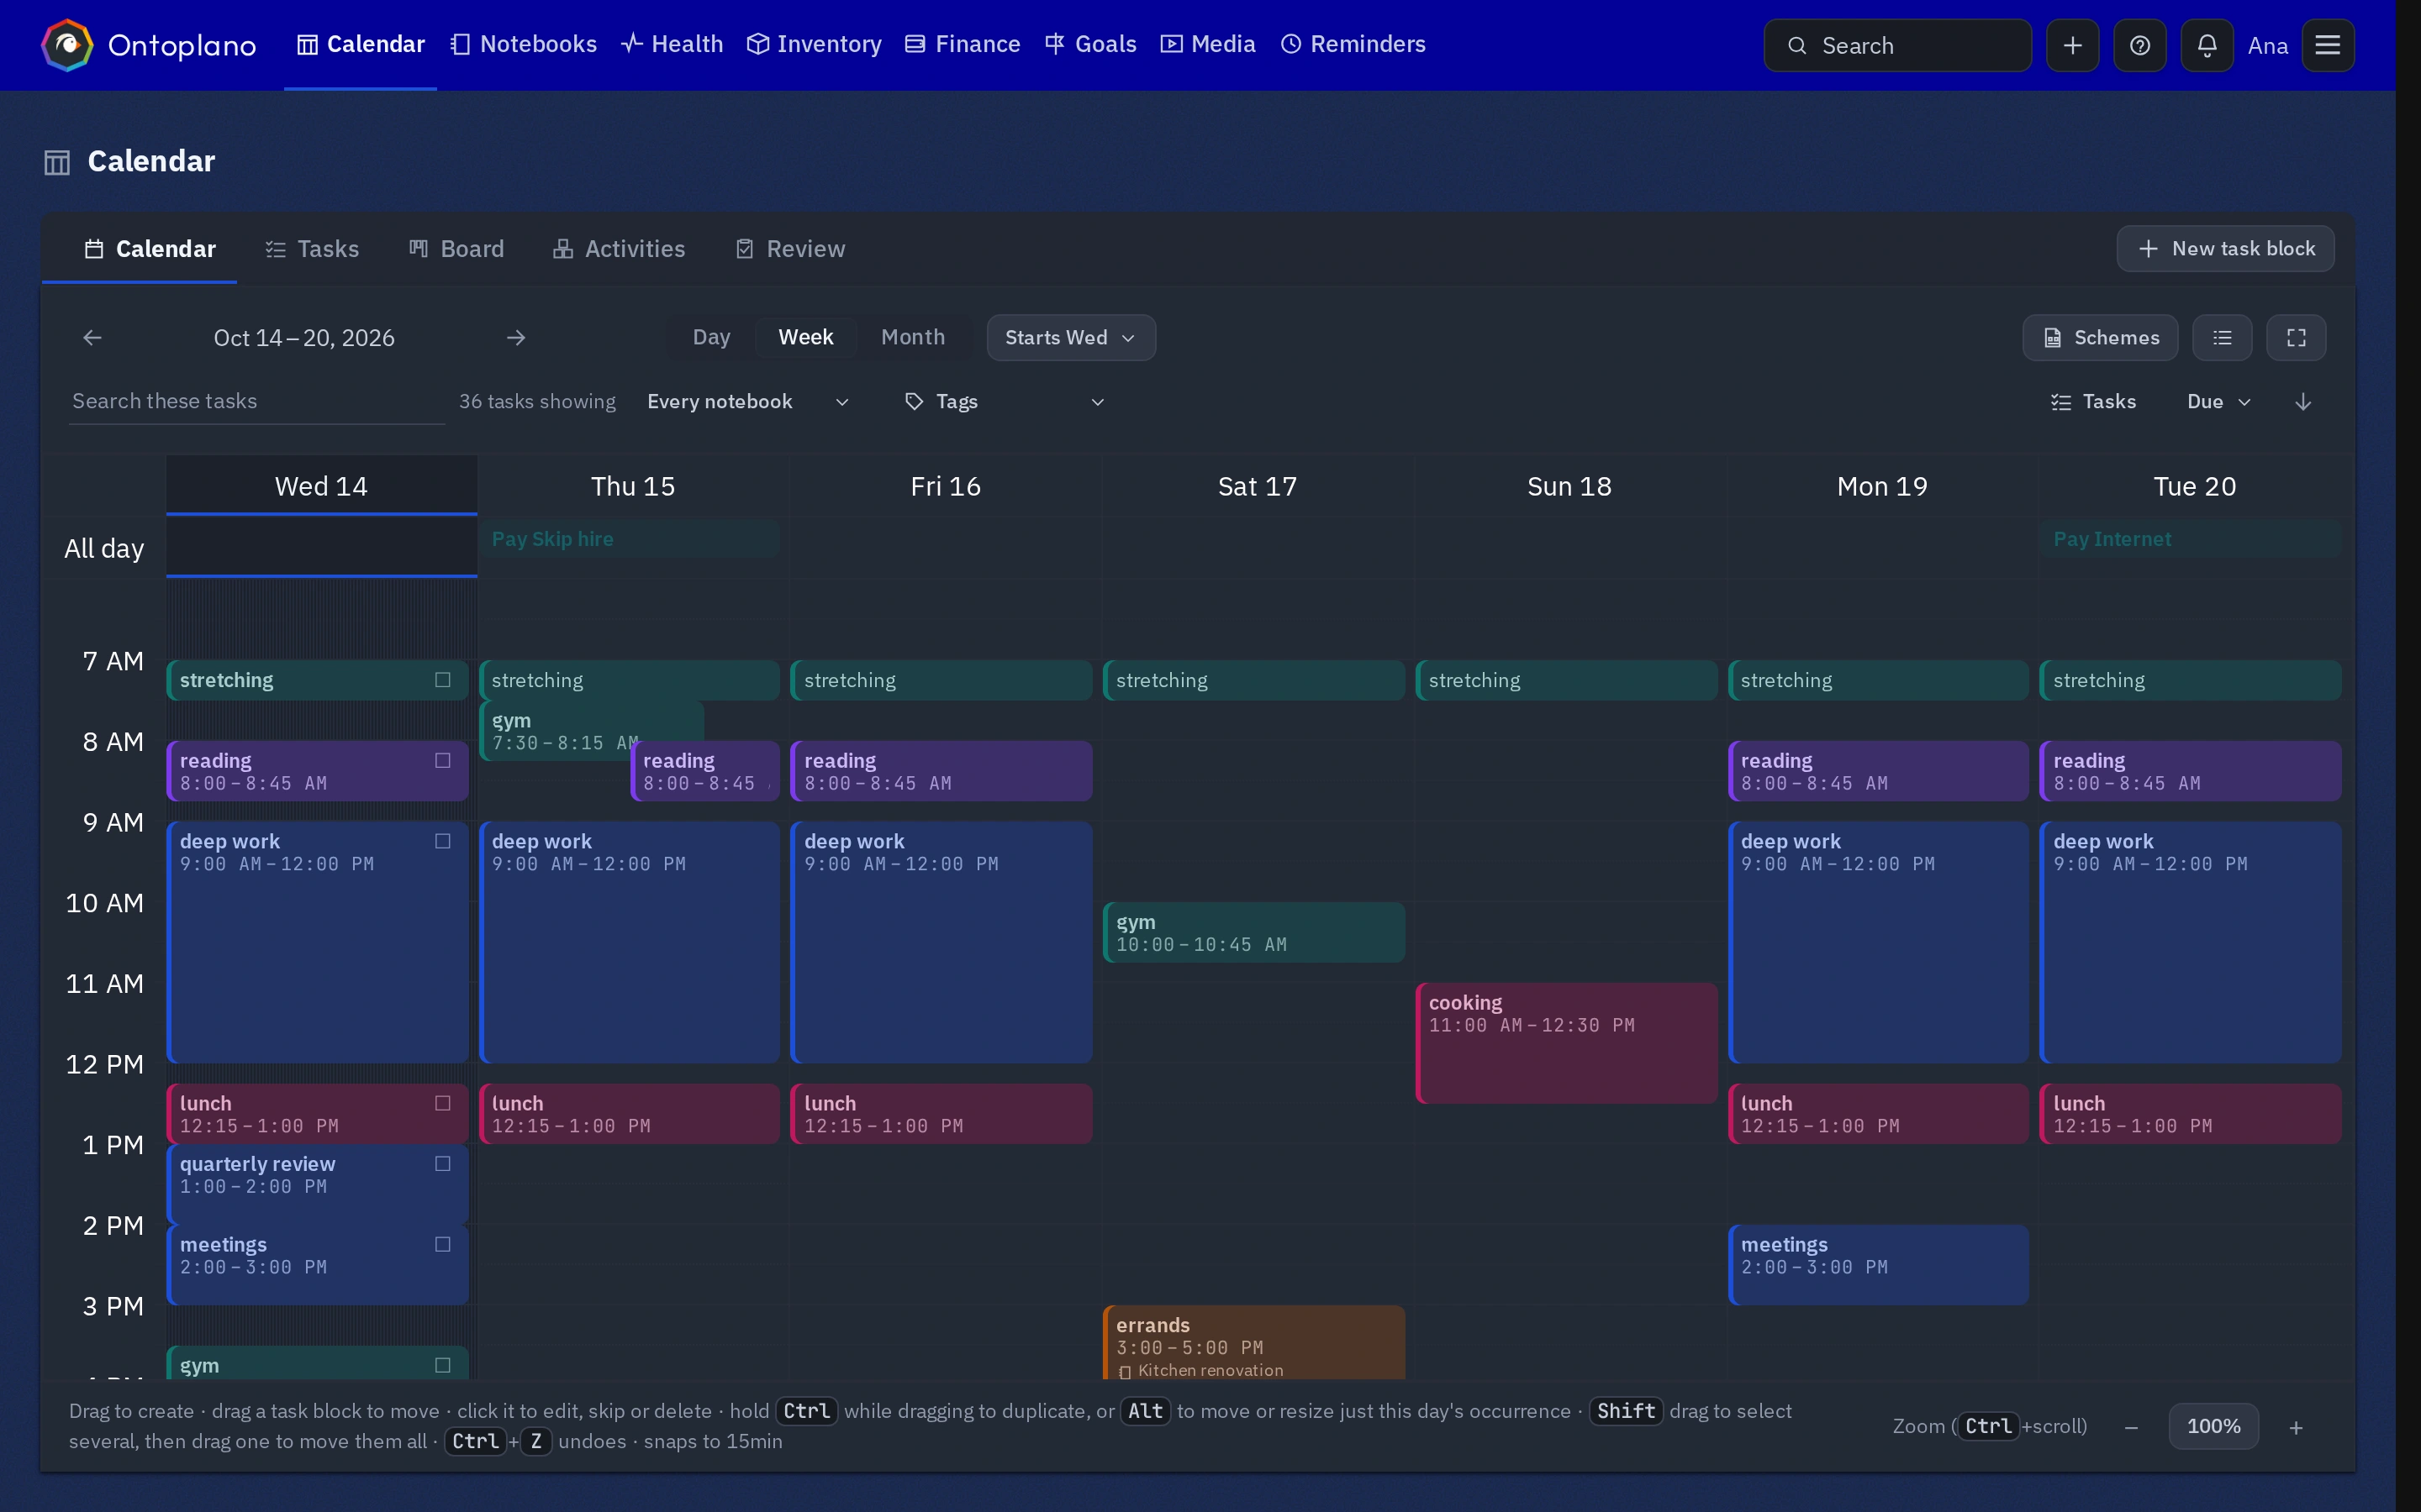Open help question mark icon
Image resolution: width=2421 pixels, height=1512 pixels.
pyautogui.click(x=2140, y=45)
